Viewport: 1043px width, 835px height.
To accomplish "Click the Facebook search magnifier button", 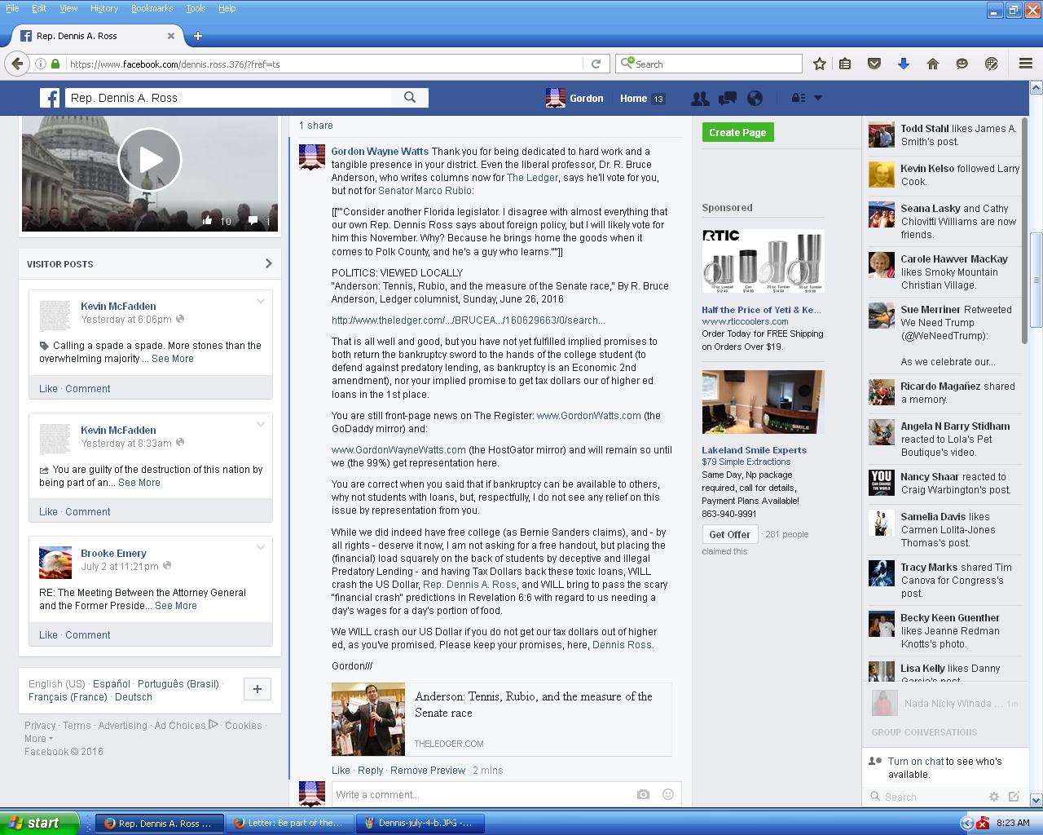I will point(410,98).
